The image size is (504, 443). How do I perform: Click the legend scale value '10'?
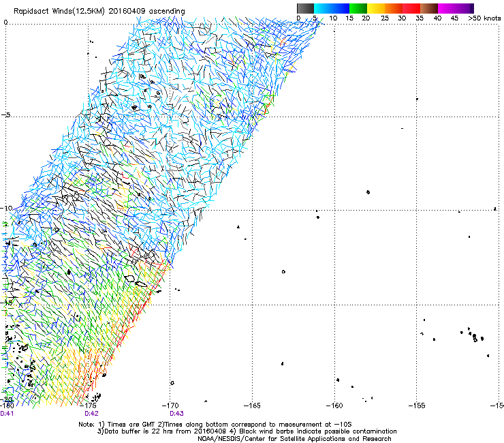pyautogui.click(x=333, y=18)
